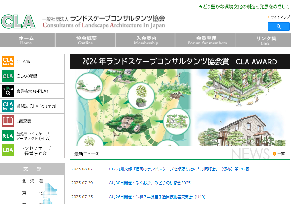Click the orange CLA AWARD icon
291x204 pixels.
pyautogui.click(x=8, y=61)
